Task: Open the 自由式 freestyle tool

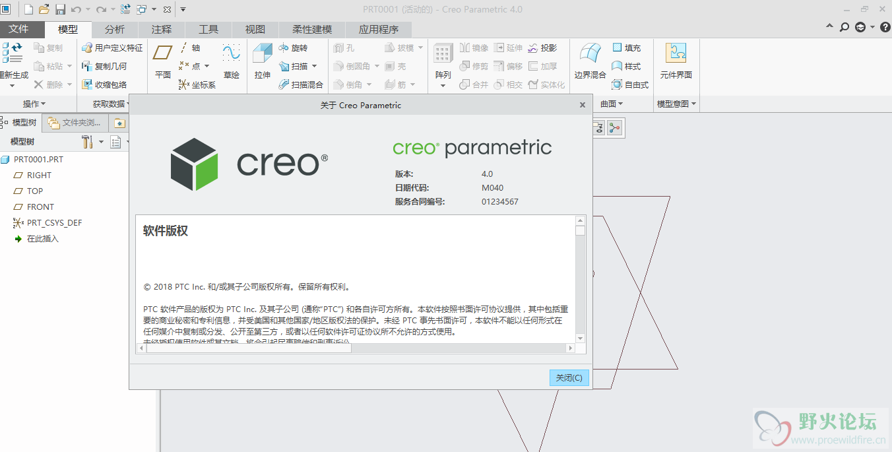Action: point(630,84)
